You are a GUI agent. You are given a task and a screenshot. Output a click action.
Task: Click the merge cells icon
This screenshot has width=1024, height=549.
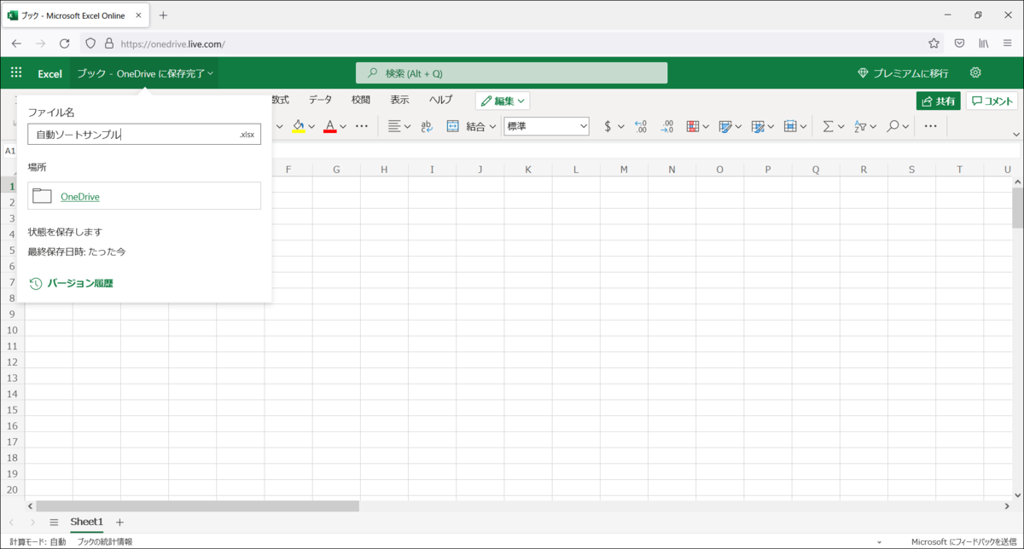[453, 126]
